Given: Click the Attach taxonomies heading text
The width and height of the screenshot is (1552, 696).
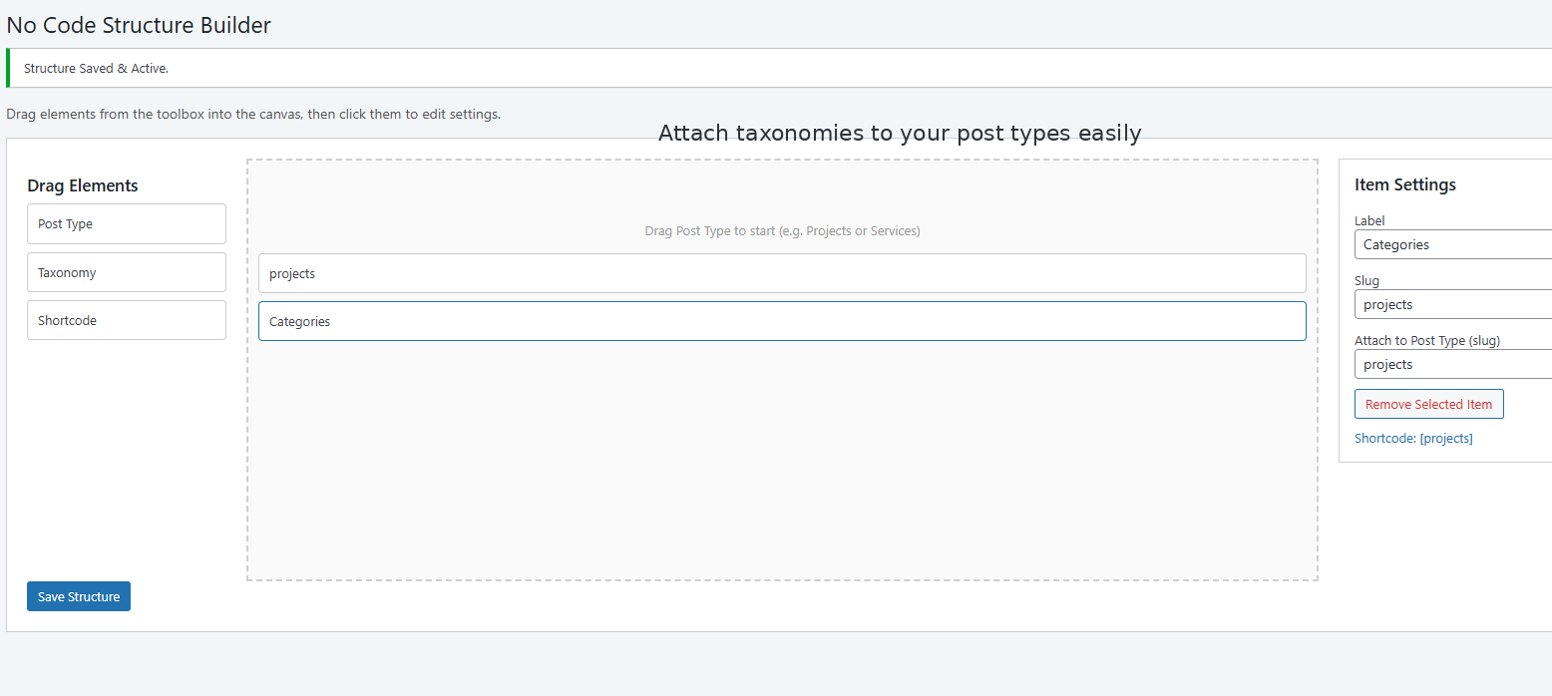Looking at the screenshot, I should pos(900,133).
